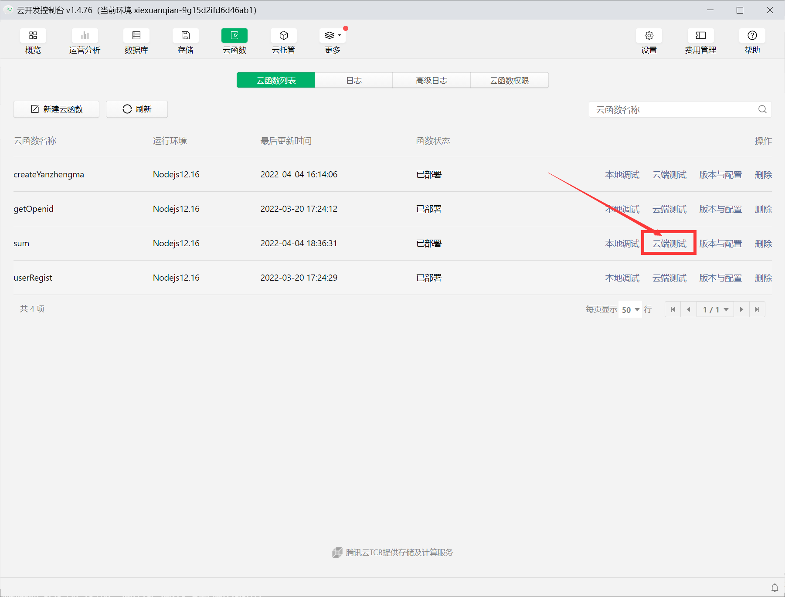The width and height of the screenshot is (785, 597).
Task: Open 版本与配置 for createYanzhengma
Action: pyautogui.click(x=720, y=175)
